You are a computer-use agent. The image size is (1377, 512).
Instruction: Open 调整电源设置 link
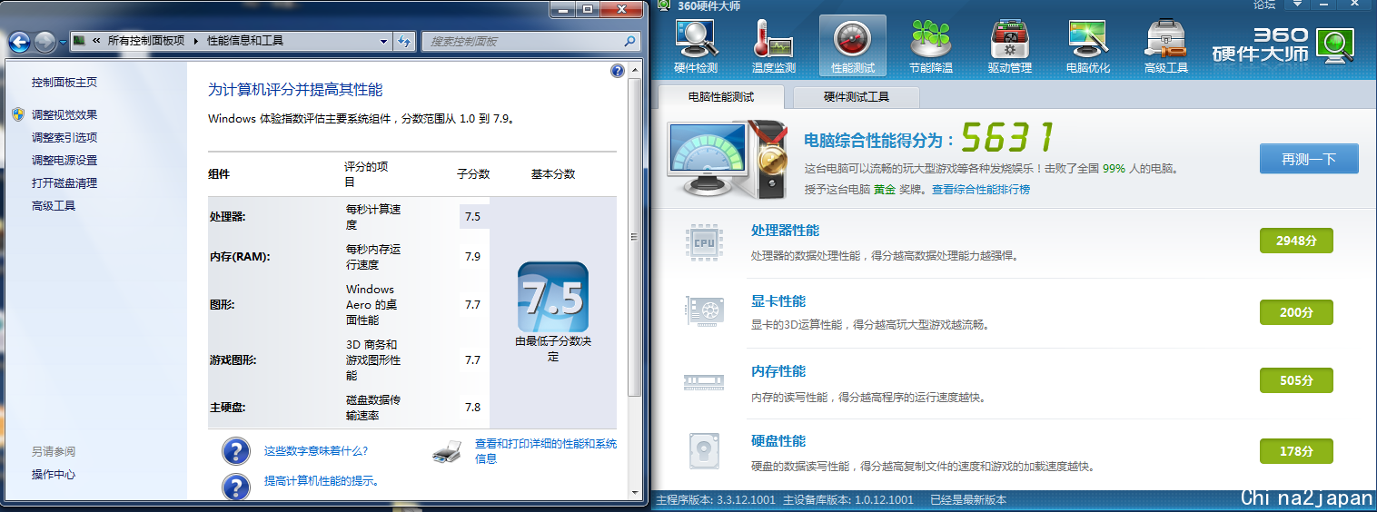pos(64,161)
